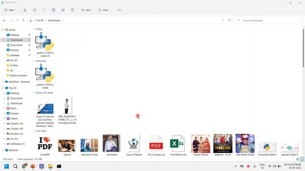
Task: Open the New dropdown menu
Action: coord(10,10)
